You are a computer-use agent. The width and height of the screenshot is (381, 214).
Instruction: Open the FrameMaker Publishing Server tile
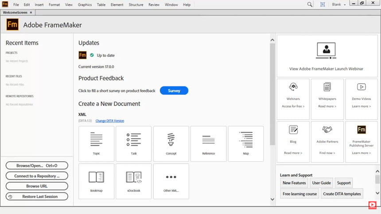click(362, 142)
